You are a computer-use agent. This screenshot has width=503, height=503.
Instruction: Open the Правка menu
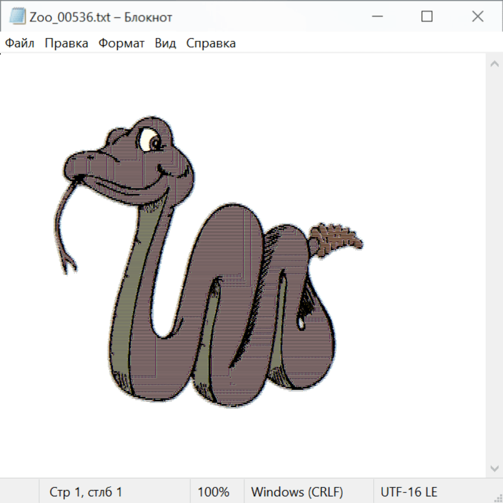(67, 43)
